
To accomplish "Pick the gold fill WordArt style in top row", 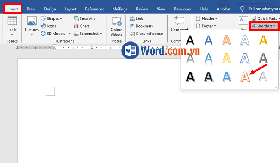I will click(x=263, y=40).
